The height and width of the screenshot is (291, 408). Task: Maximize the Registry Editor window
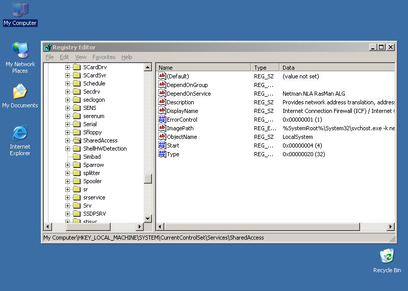(381, 47)
